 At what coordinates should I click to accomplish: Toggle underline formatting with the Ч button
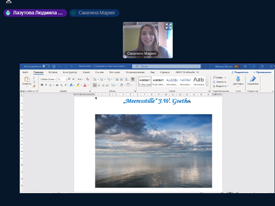50,85
